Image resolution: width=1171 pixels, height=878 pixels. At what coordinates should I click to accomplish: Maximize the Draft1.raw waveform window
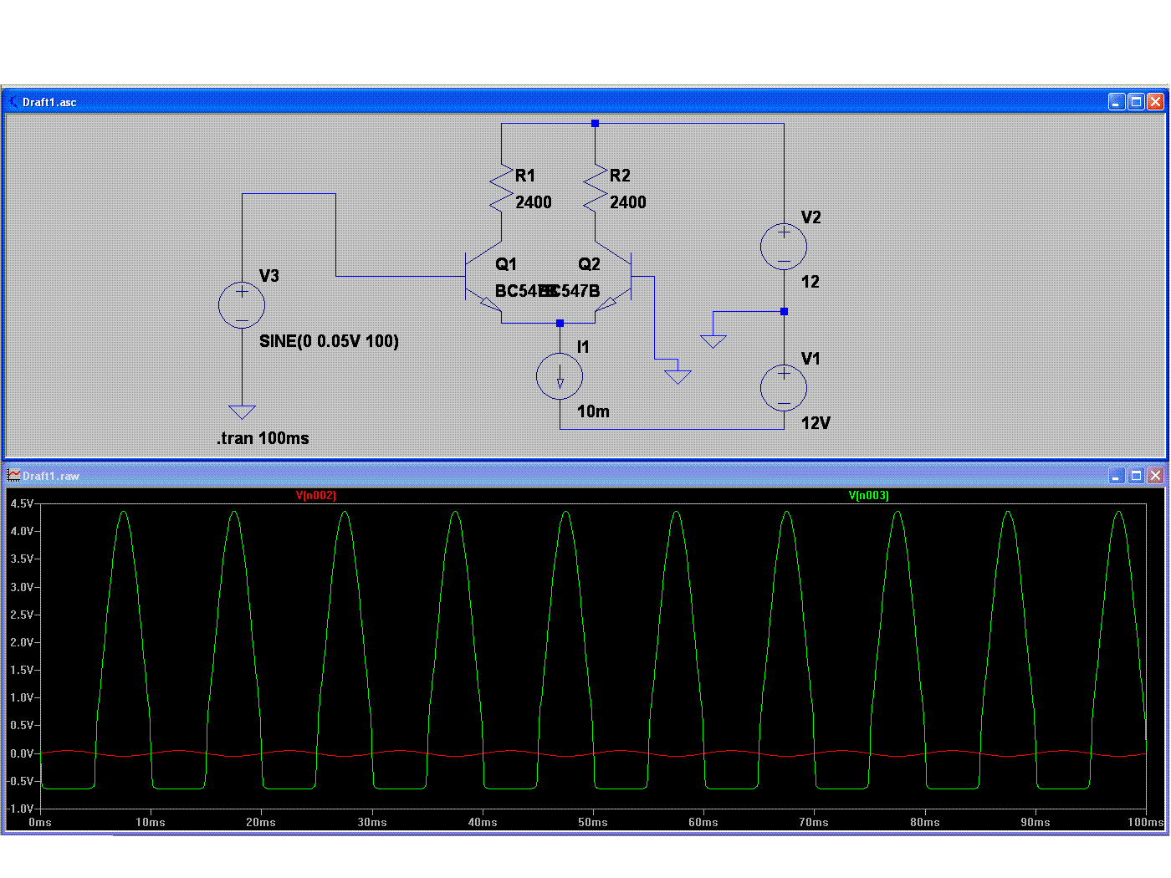[1136, 475]
